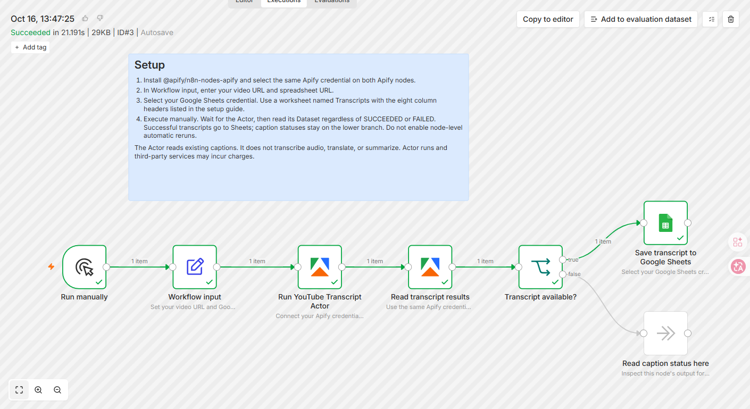Zoom out of the canvas
This screenshot has height=409, width=750.
point(57,390)
